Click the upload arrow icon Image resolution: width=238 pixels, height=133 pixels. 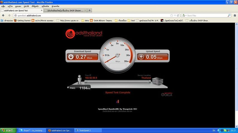click(x=141, y=57)
